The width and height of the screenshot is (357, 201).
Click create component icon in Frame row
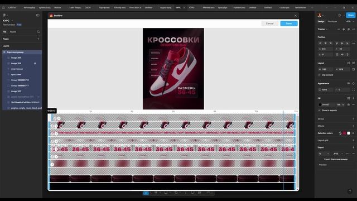[344, 29]
